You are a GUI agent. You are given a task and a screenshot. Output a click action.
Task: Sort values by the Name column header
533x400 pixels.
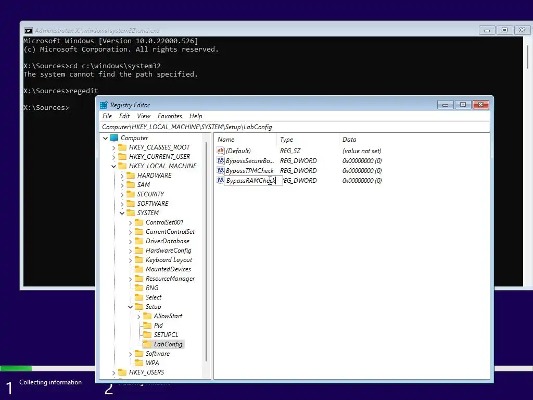pyautogui.click(x=245, y=140)
